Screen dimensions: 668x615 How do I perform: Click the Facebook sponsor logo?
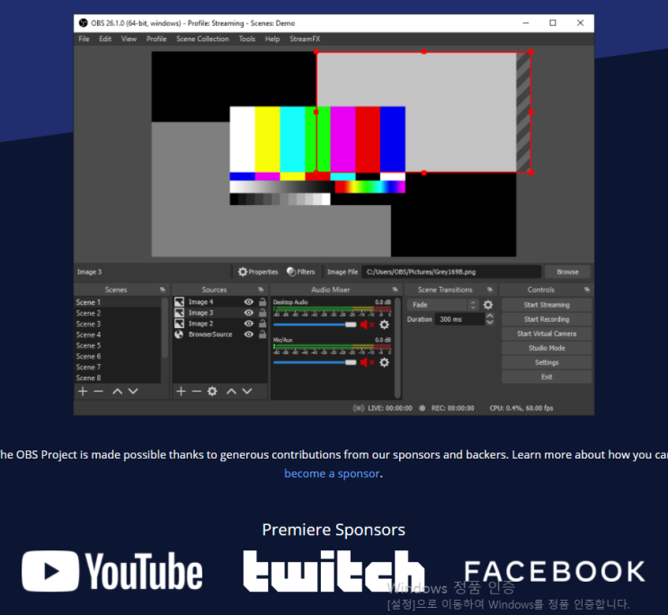click(x=555, y=571)
